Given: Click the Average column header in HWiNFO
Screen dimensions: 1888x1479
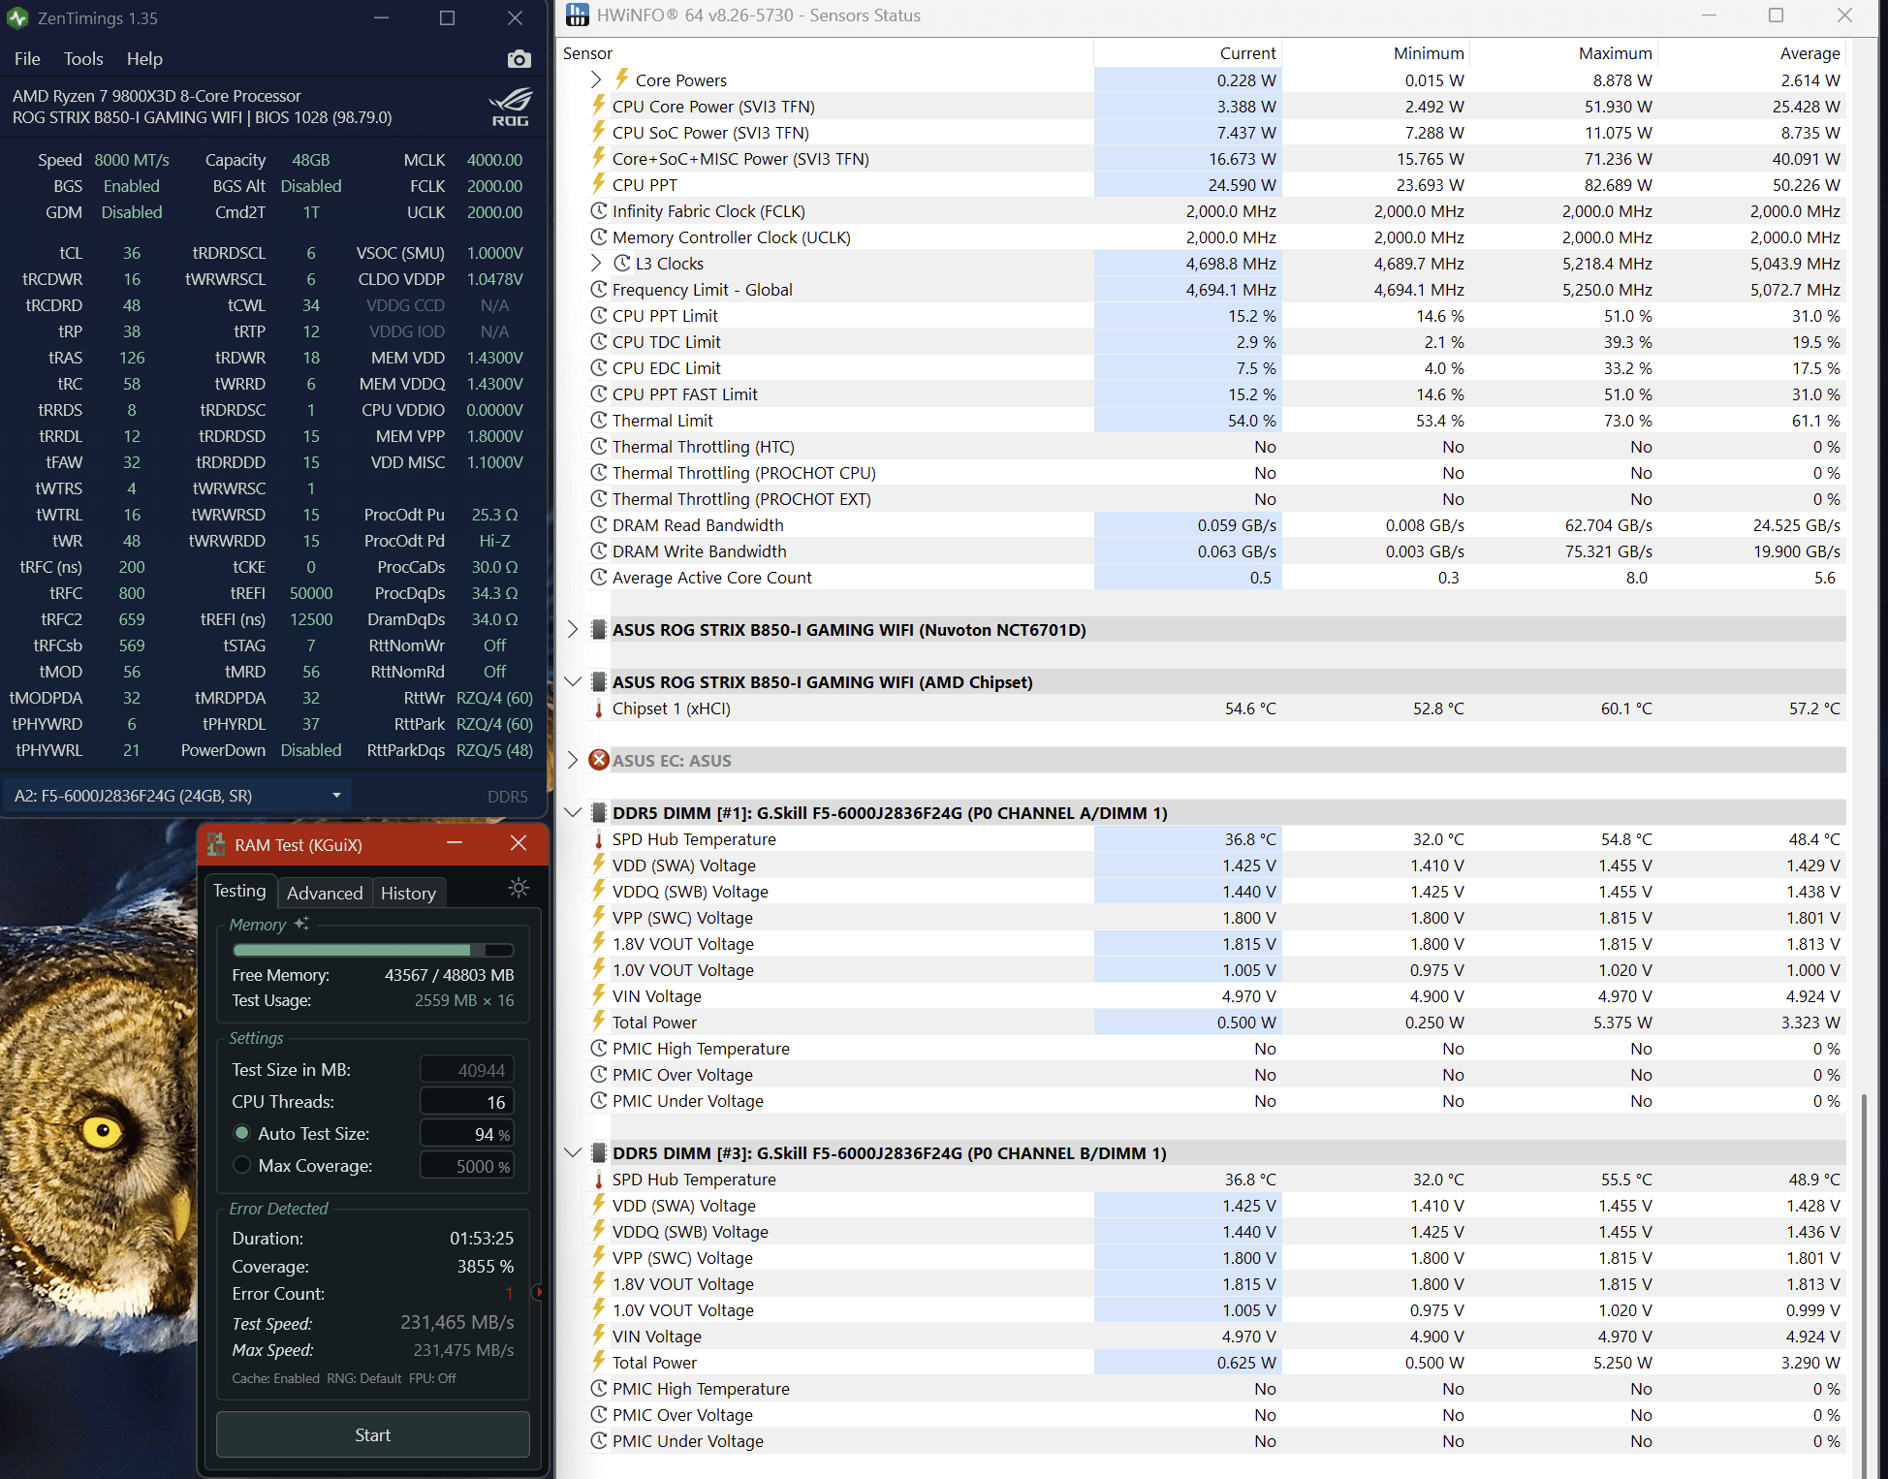Looking at the screenshot, I should click(x=1752, y=53).
